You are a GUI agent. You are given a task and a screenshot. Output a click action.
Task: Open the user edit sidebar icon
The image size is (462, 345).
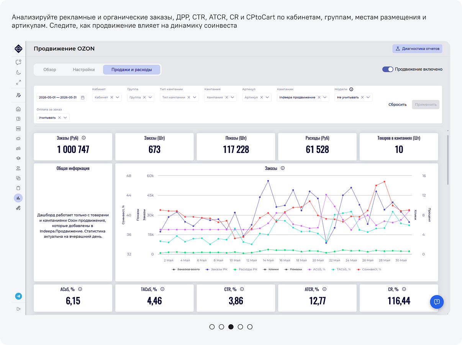[18, 95]
